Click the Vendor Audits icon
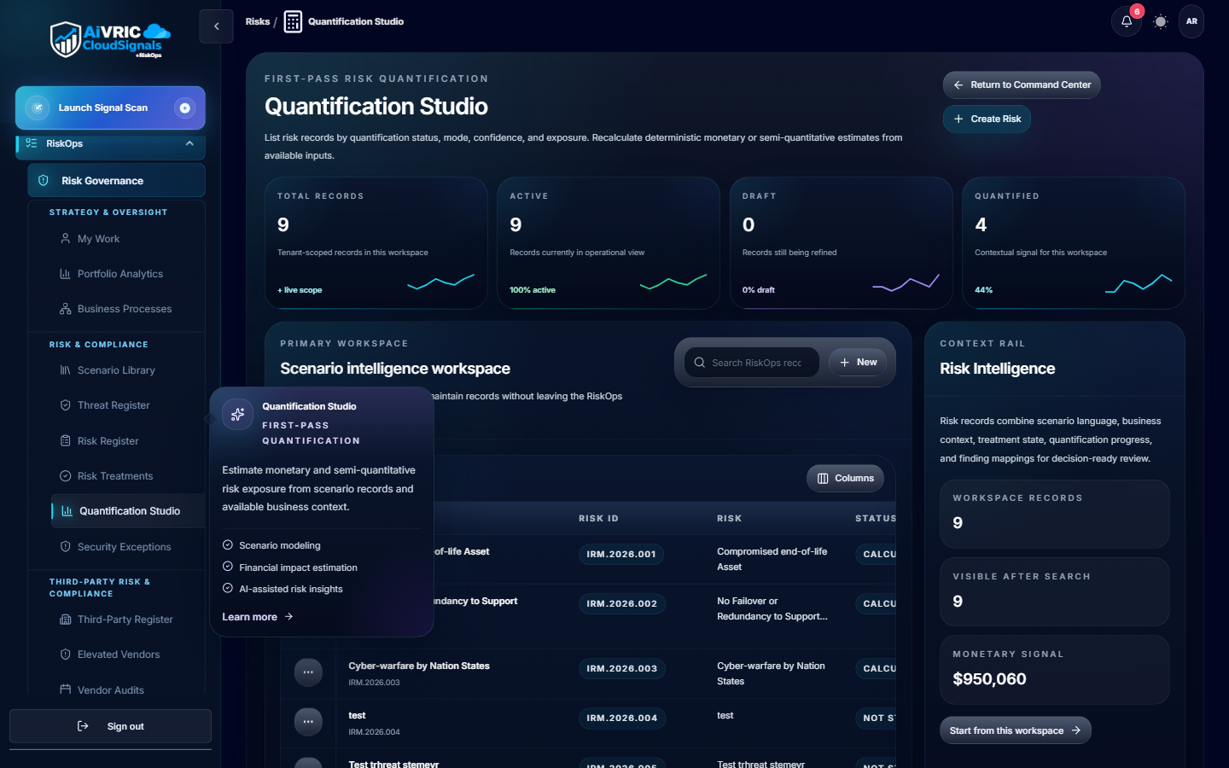The width and height of the screenshot is (1229, 768). point(65,689)
